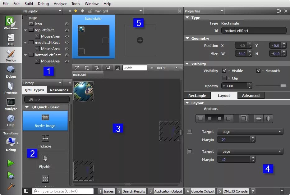290x195 pixels.
Task: Open the Search Results pane
Action: [131, 191]
